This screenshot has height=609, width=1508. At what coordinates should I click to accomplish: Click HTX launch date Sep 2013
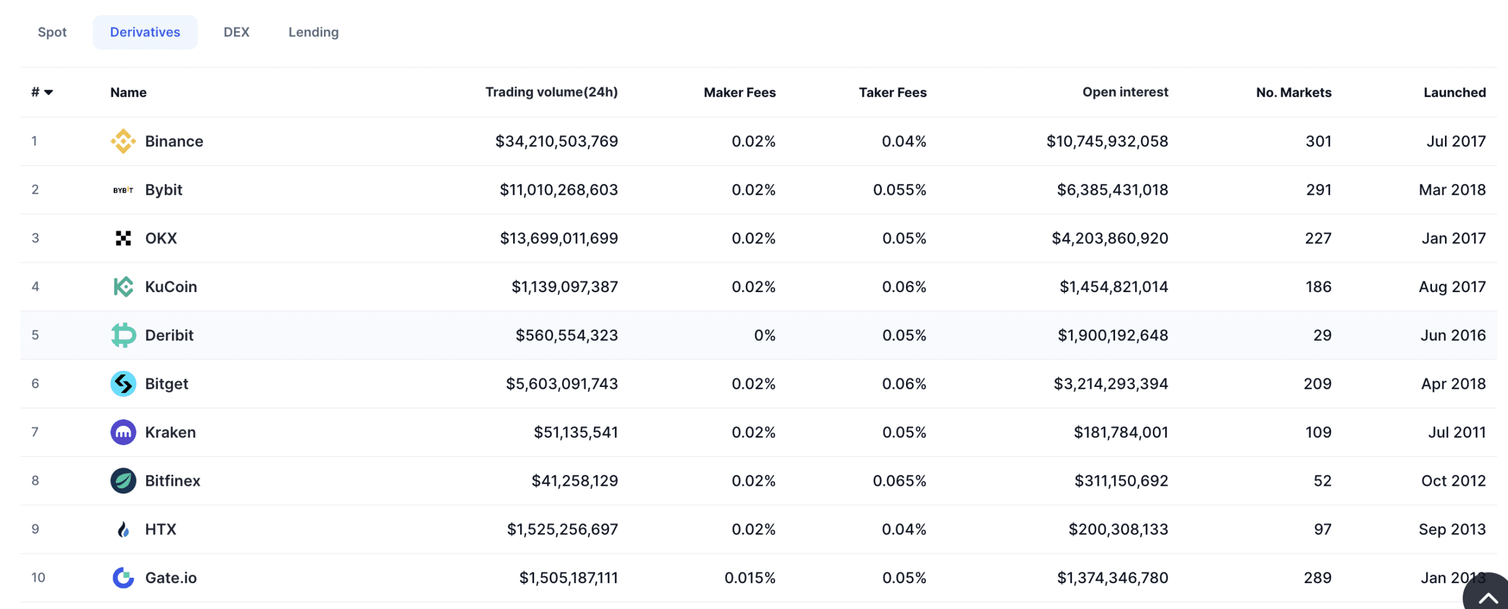(1453, 529)
